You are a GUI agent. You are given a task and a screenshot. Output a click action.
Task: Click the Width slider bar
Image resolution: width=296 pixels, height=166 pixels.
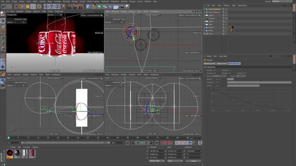[x=259, y=86]
